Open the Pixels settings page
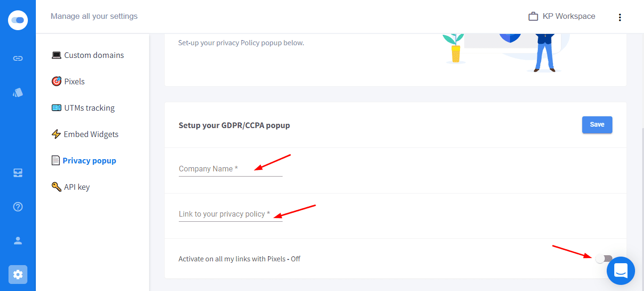 [74, 81]
